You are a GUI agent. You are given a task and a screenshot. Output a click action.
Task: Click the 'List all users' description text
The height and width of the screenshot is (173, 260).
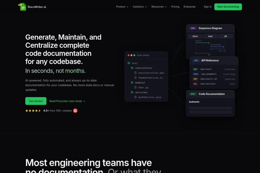point(230,69)
